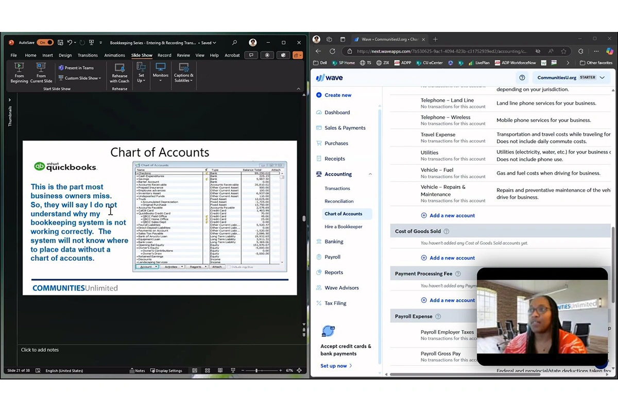Toggle Notes in the PowerPoint status bar
The width and height of the screenshot is (618, 412).
pos(137,371)
